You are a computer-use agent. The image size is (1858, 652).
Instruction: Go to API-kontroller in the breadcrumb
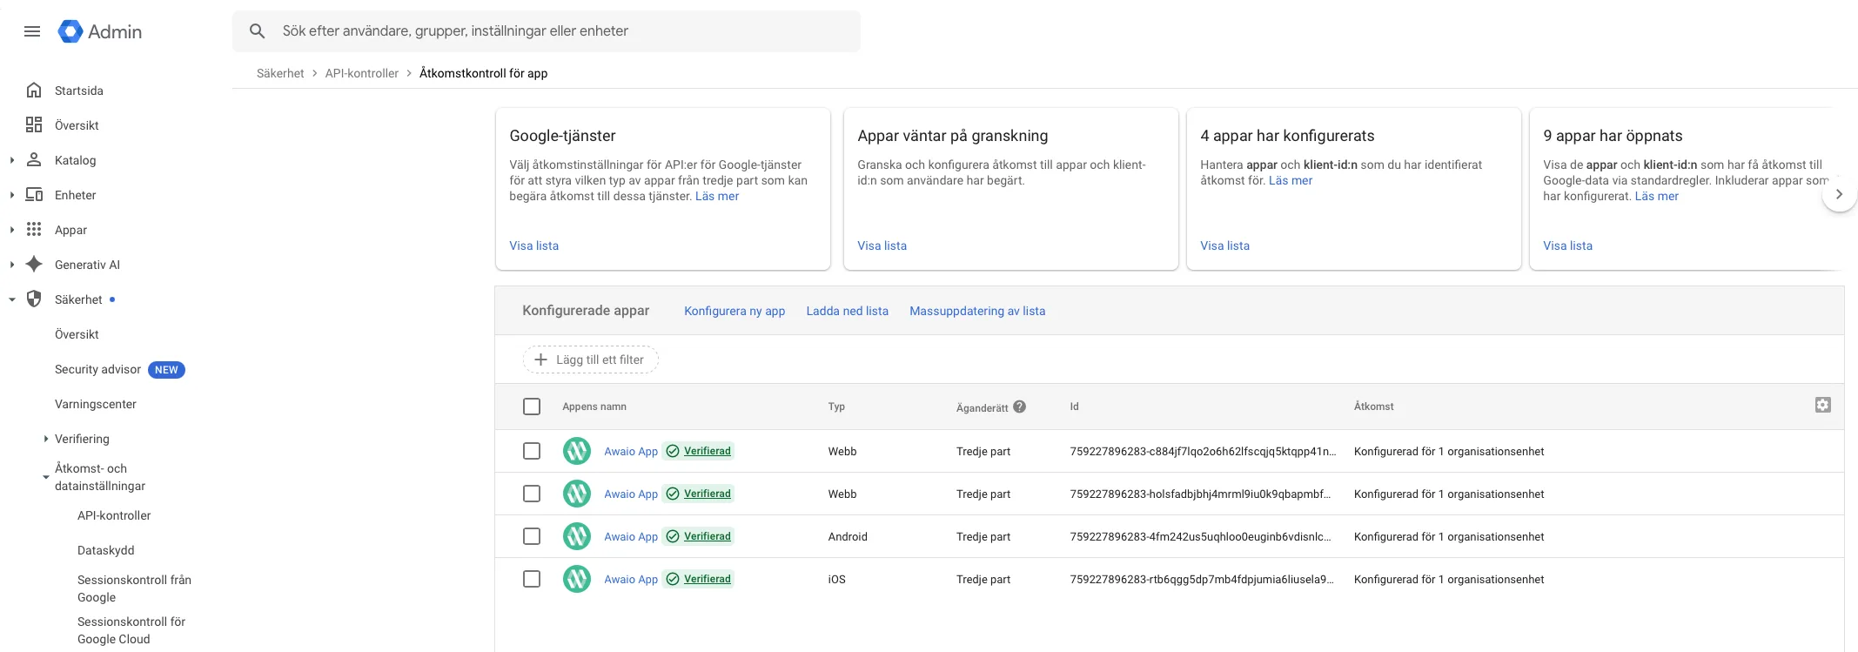(x=362, y=73)
